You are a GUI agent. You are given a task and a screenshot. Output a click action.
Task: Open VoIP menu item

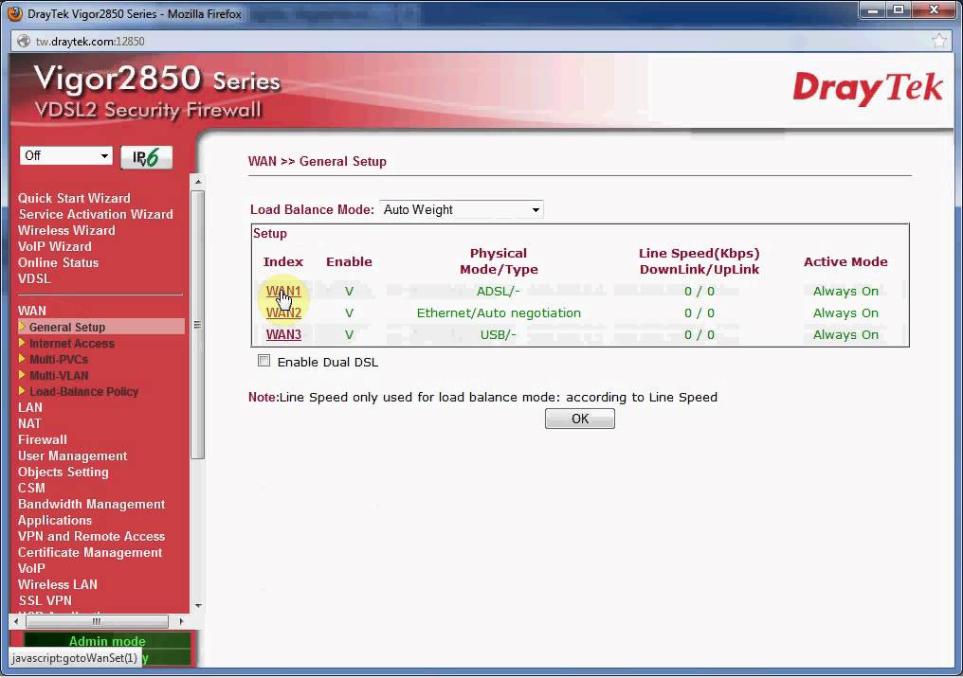coord(31,568)
